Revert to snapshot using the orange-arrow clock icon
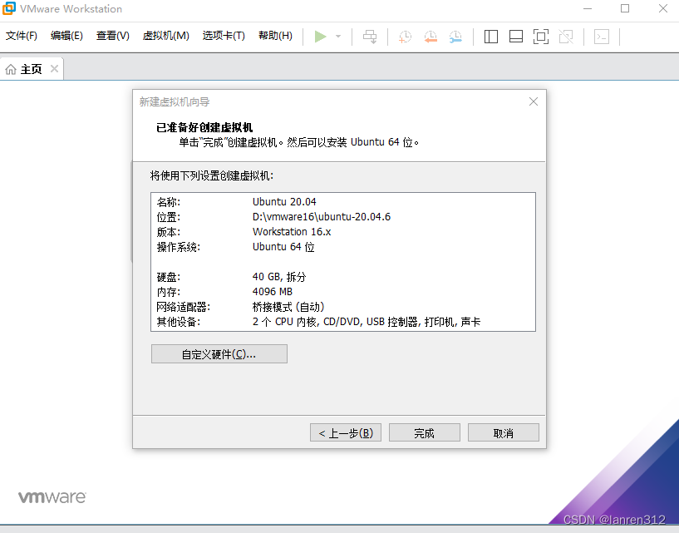Image resolution: width=679 pixels, height=533 pixels. (x=431, y=37)
